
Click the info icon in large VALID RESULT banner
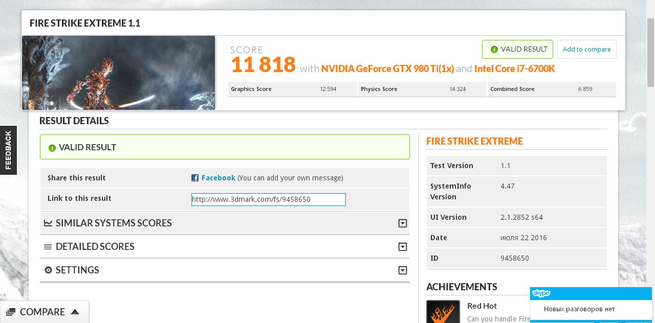[52, 148]
